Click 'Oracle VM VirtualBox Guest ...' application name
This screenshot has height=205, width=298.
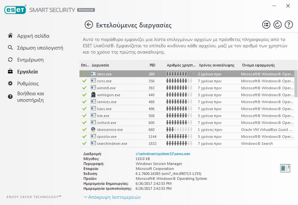coord(267,130)
